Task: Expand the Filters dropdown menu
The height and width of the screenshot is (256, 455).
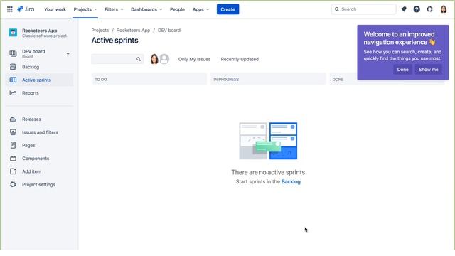Action: (x=114, y=9)
